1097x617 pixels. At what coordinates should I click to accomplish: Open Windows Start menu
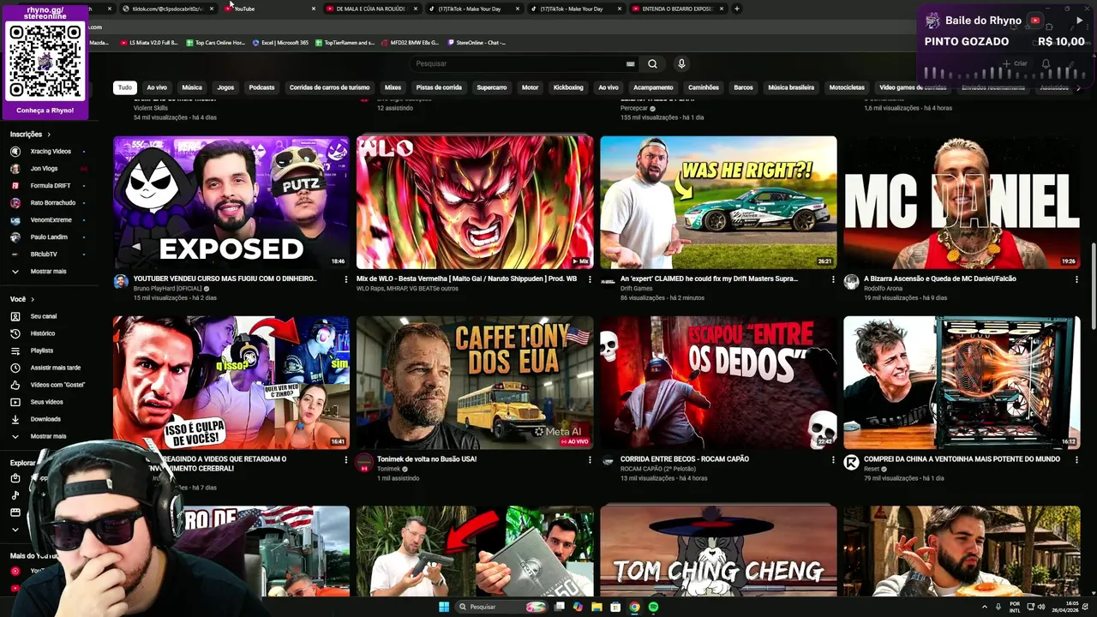[444, 607]
